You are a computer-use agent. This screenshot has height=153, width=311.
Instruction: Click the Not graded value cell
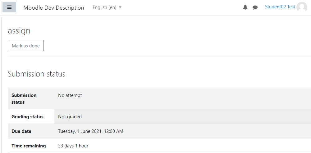pos(70,117)
